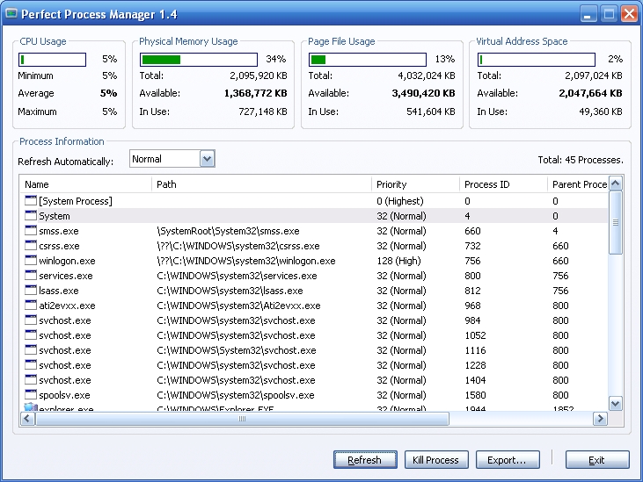
Task: Click the Page File Usage bar
Action: point(368,60)
